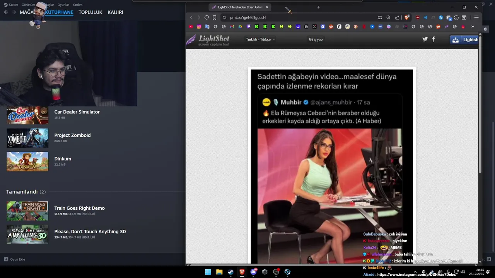Viewport: 495px width, 278px height.
Task: Open the Amazon bookmark
Action: click(347, 27)
